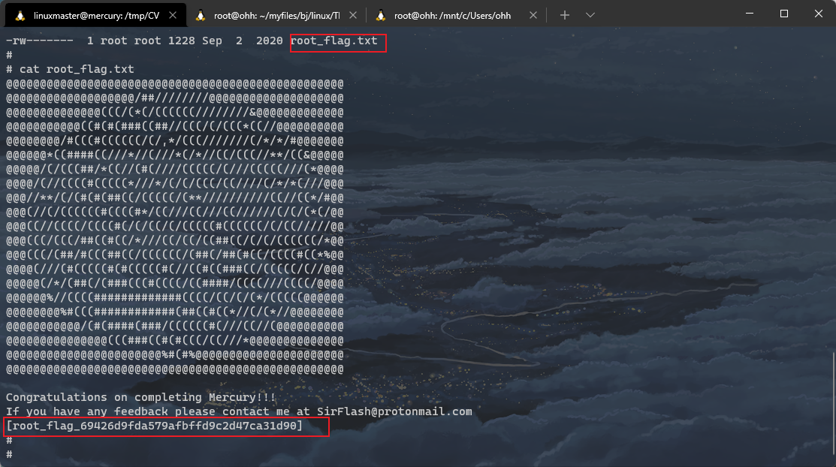
Task: Click the SirFlash@protonmail.com email address
Action: coord(394,411)
